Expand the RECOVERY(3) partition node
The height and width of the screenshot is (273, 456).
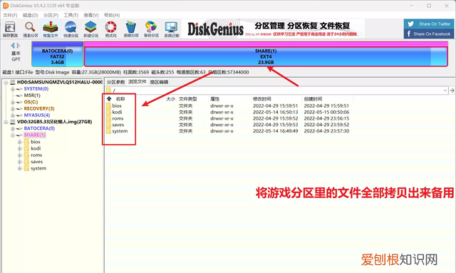pyautogui.click(x=13, y=109)
